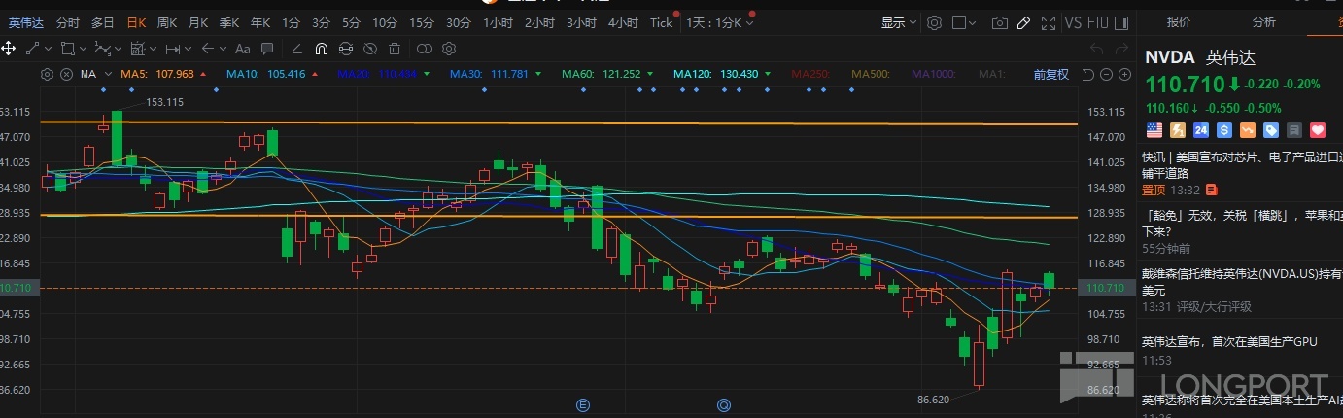The image size is (1343, 418).
Task: Click the VS compare button
Action: (x=1074, y=22)
